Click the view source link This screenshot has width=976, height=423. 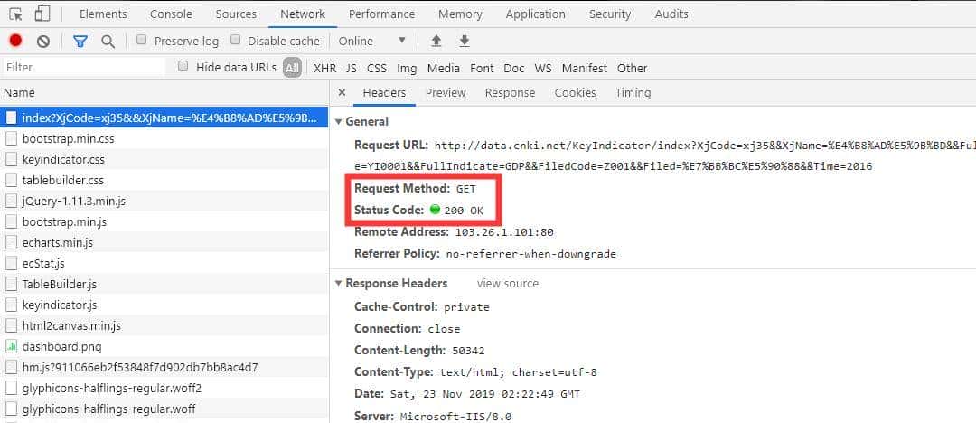508,283
